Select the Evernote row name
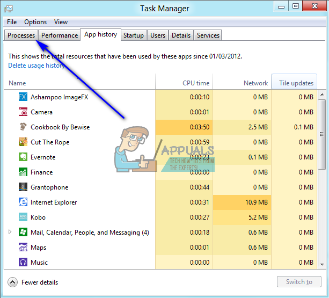 pos(43,157)
